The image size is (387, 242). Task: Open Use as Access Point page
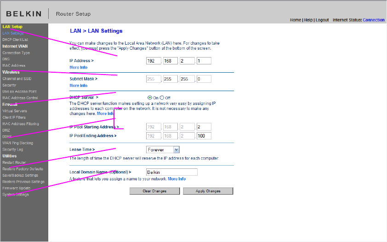(x=19, y=92)
